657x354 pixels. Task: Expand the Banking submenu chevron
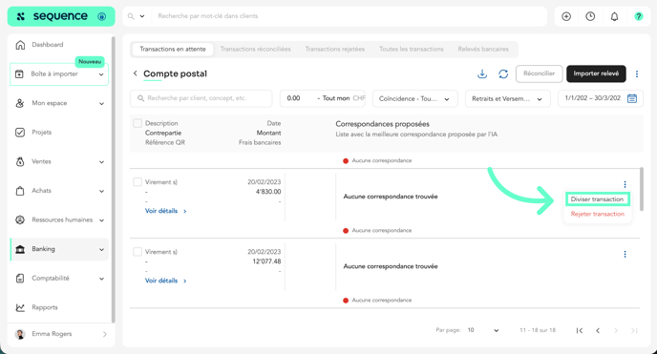101,249
